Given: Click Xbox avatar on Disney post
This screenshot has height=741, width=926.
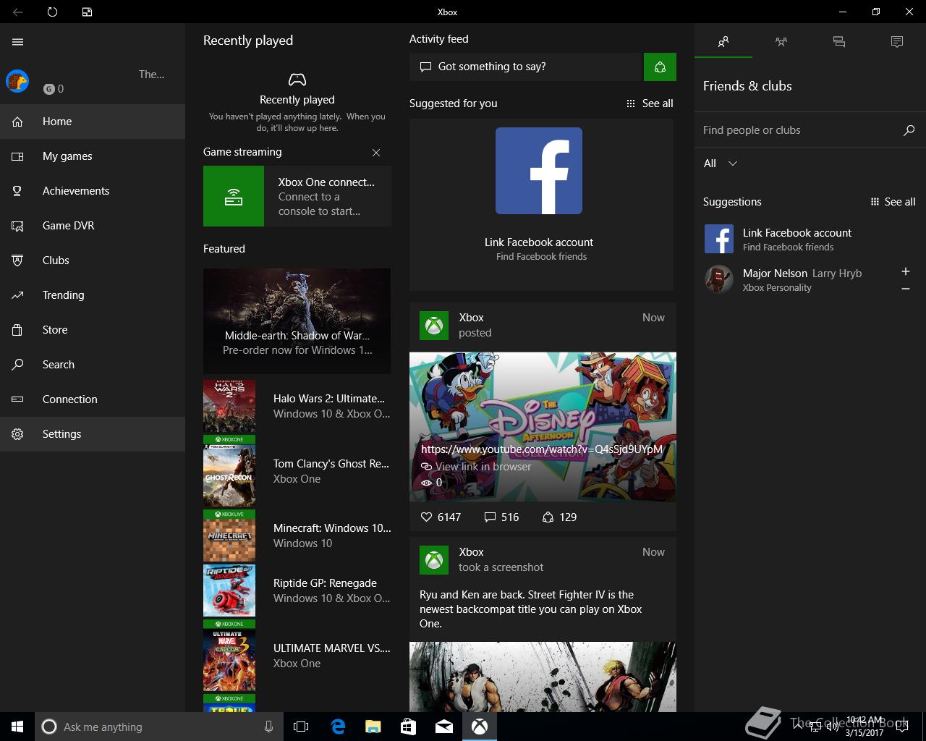Looking at the screenshot, I should tap(434, 326).
